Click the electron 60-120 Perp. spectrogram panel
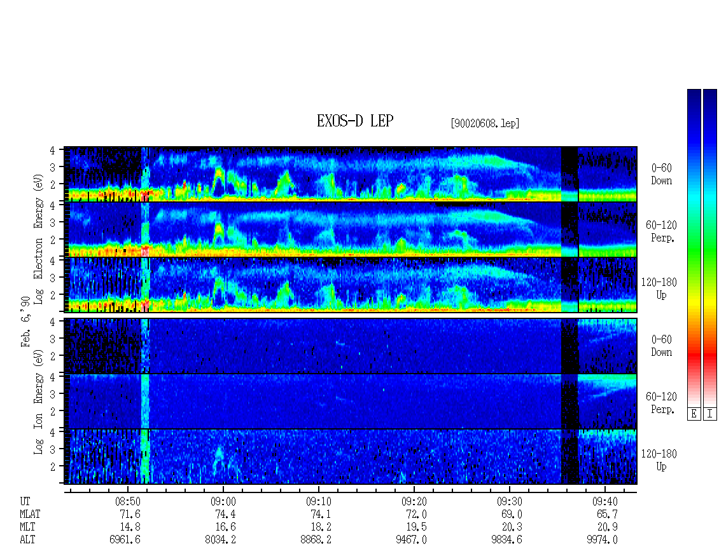 tap(351, 229)
